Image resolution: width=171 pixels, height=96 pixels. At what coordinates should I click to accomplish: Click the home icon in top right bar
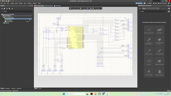(154, 3)
